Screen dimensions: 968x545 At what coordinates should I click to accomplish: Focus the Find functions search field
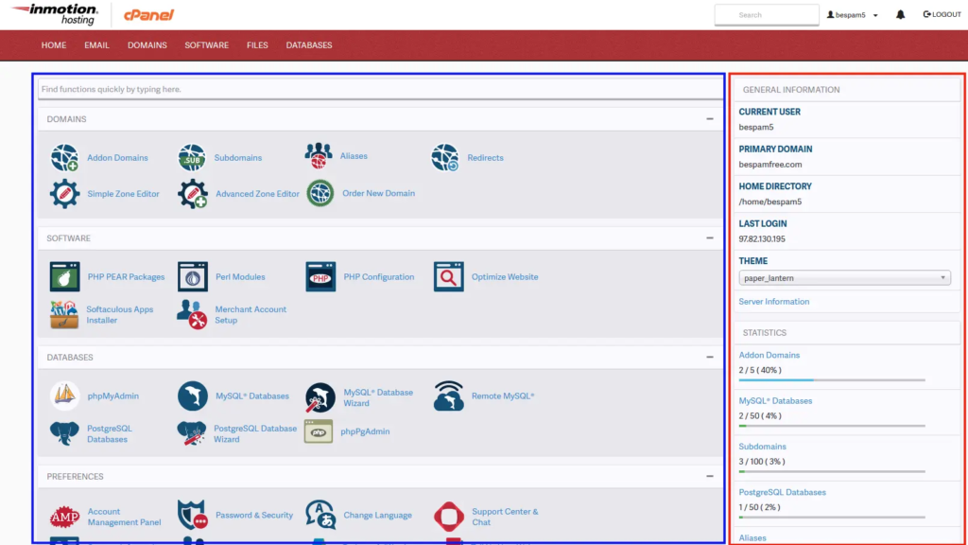(380, 89)
